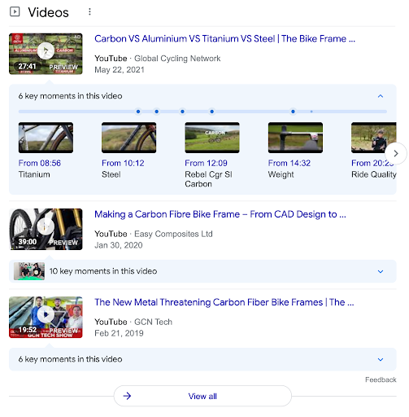The height and width of the screenshot is (417, 409).
Task: Click the From 08:56 timestamp link
Action: pyautogui.click(x=40, y=163)
